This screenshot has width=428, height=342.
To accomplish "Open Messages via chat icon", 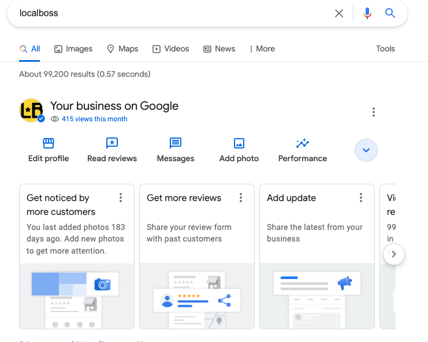I will pos(176,143).
